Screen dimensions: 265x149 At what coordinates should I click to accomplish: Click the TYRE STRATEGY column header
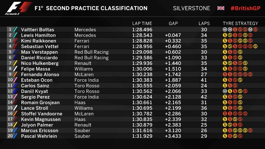point(240,24)
